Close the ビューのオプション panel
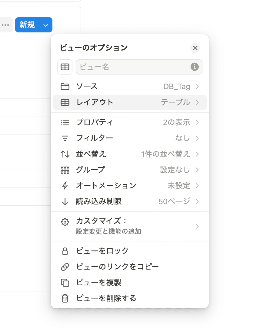This screenshot has width=280, height=335. [x=195, y=48]
